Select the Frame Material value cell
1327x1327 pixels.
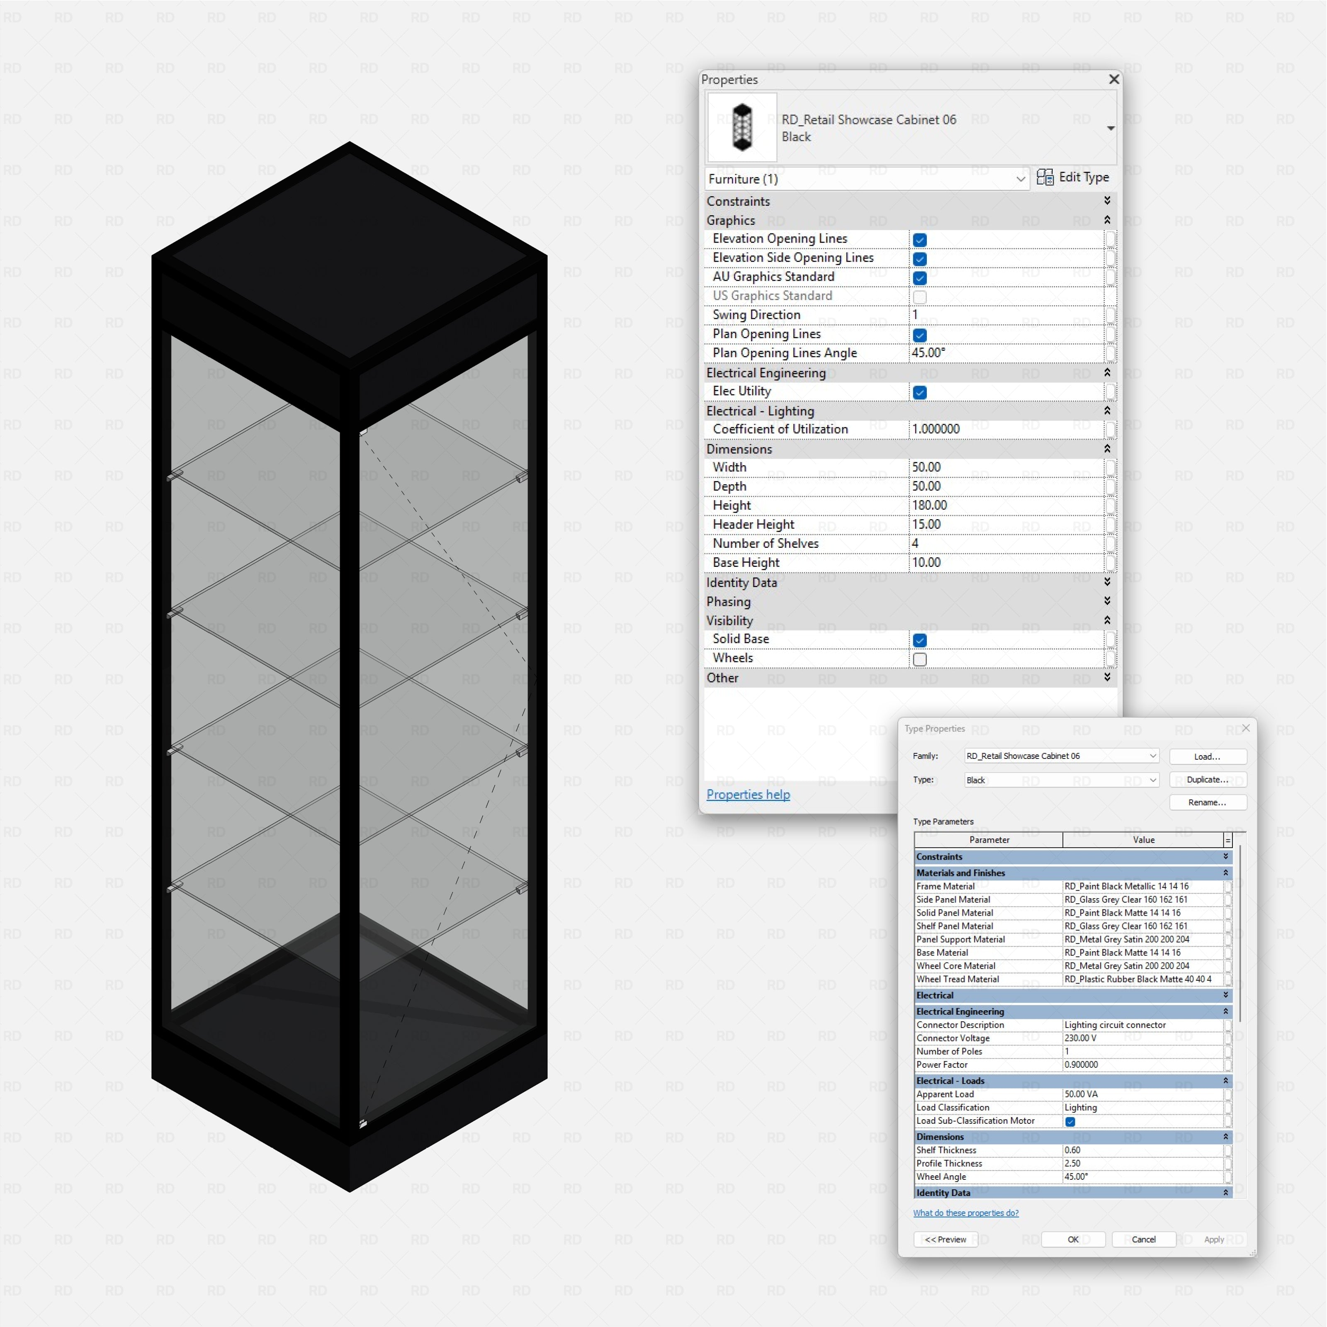pyautogui.click(x=1143, y=886)
